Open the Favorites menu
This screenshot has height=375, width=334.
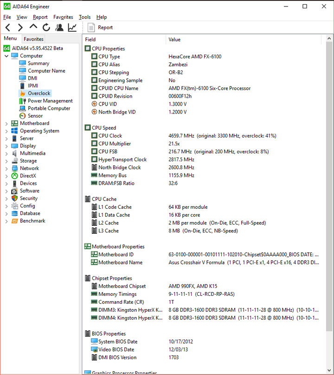tap(63, 17)
